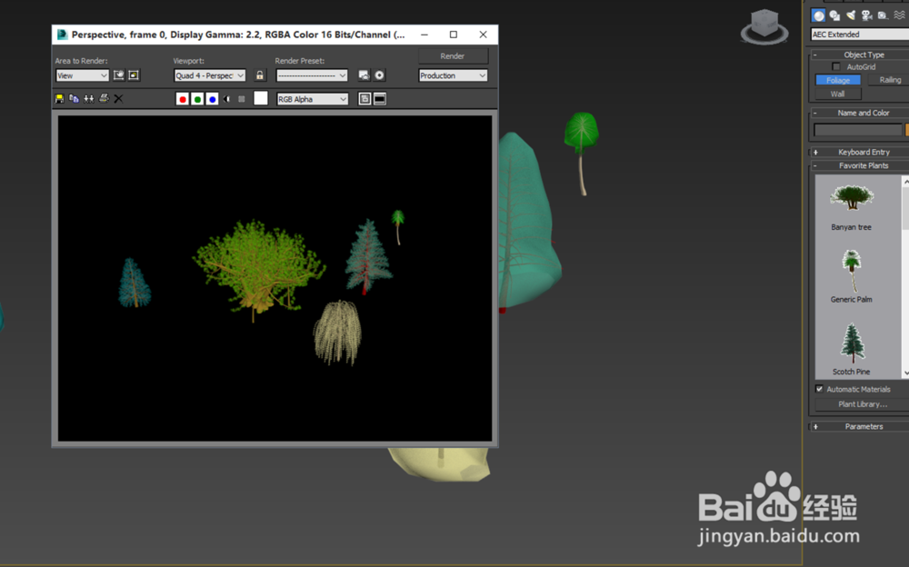Open the AEC Extended category dropdown
909x567 pixels.
(860, 35)
